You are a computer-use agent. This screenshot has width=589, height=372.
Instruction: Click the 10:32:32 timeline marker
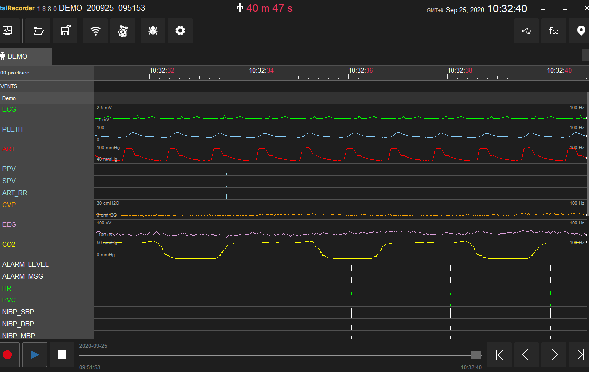pyautogui.click(x=162, y=70)
